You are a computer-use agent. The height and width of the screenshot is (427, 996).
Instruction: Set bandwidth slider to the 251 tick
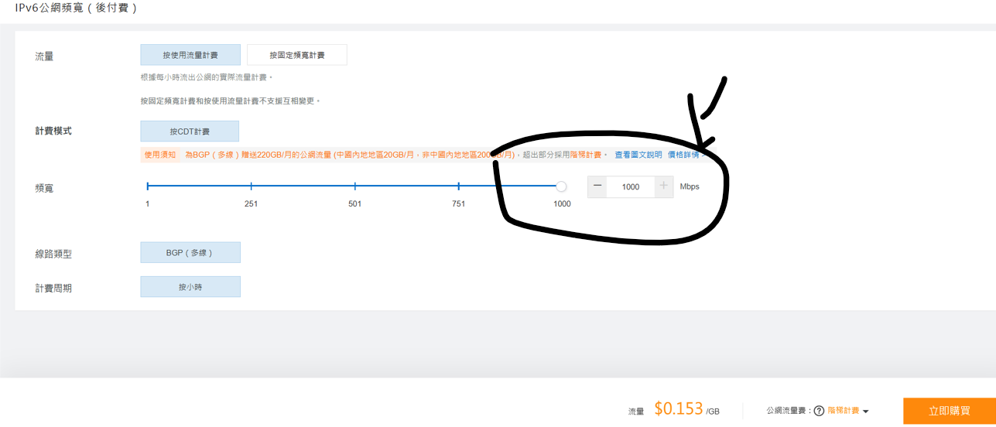pyautogui.click(x=251, y=186)
